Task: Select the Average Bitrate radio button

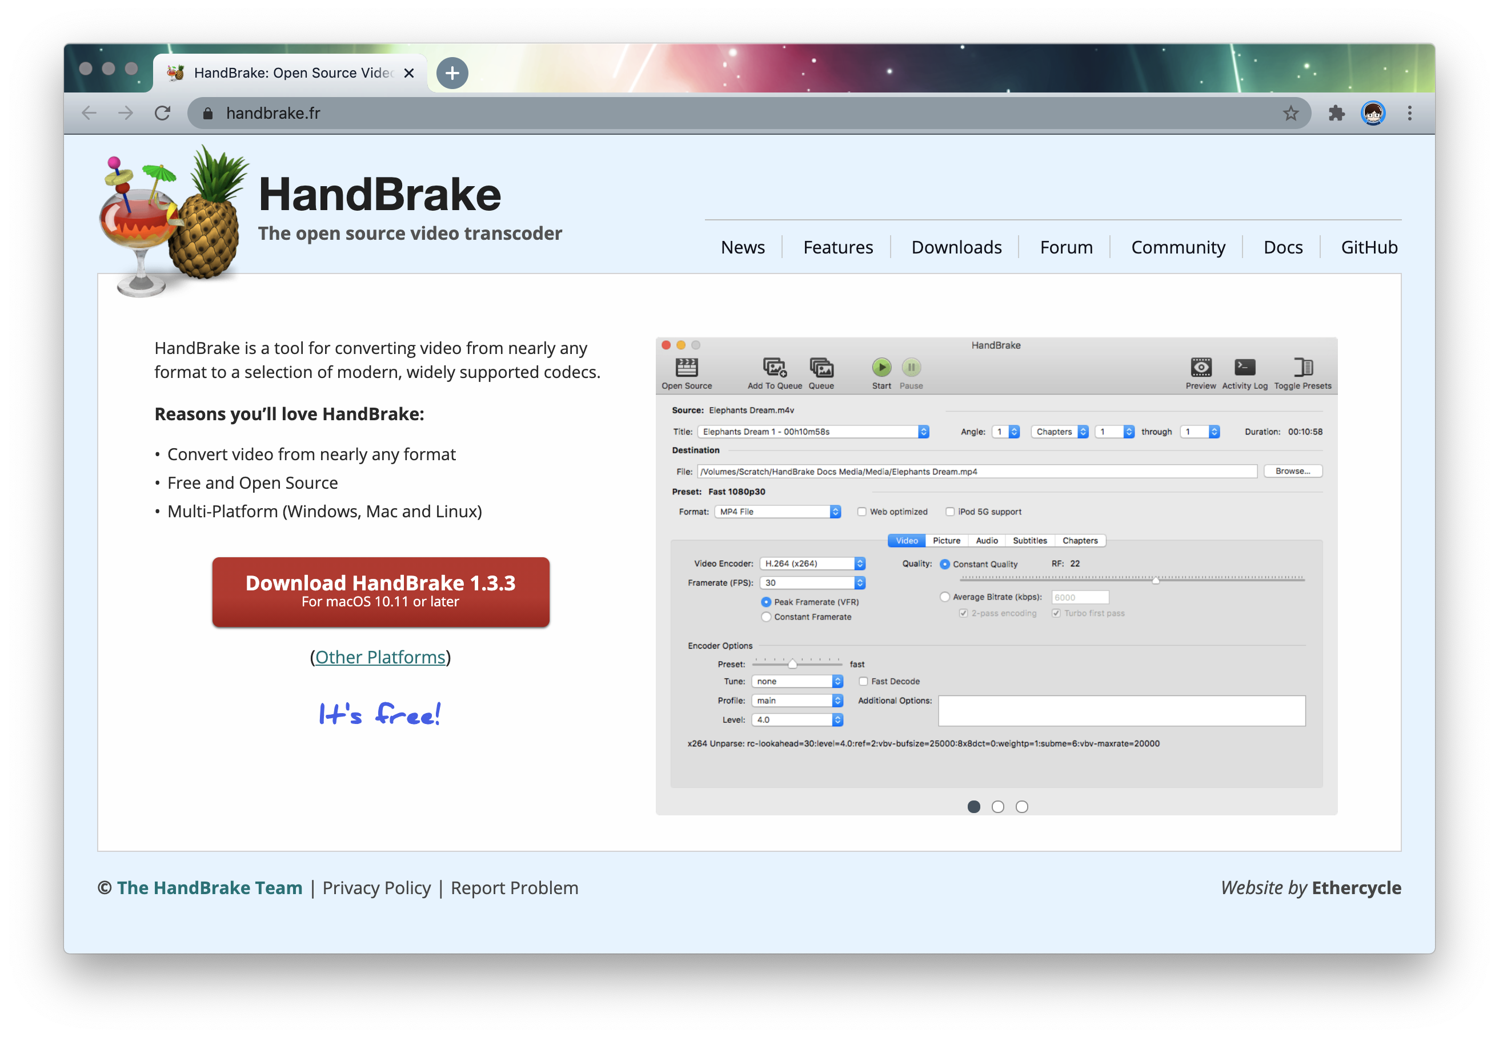Action: (944, 597)
